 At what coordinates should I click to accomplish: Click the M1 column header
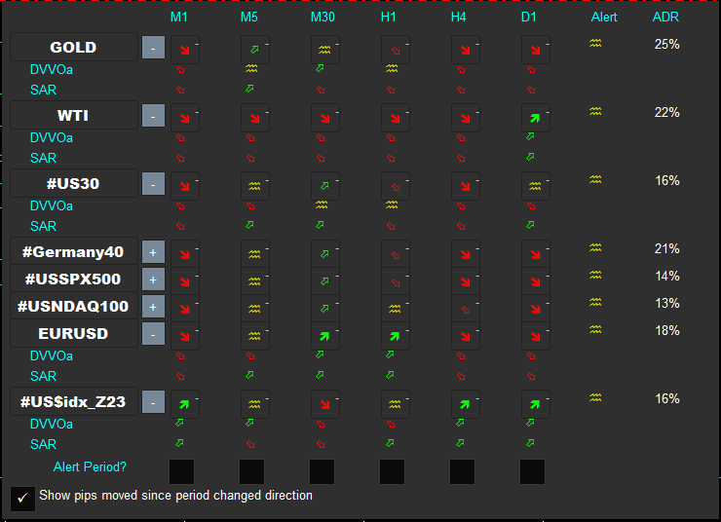pyautogui.click(x=179, y=17)
